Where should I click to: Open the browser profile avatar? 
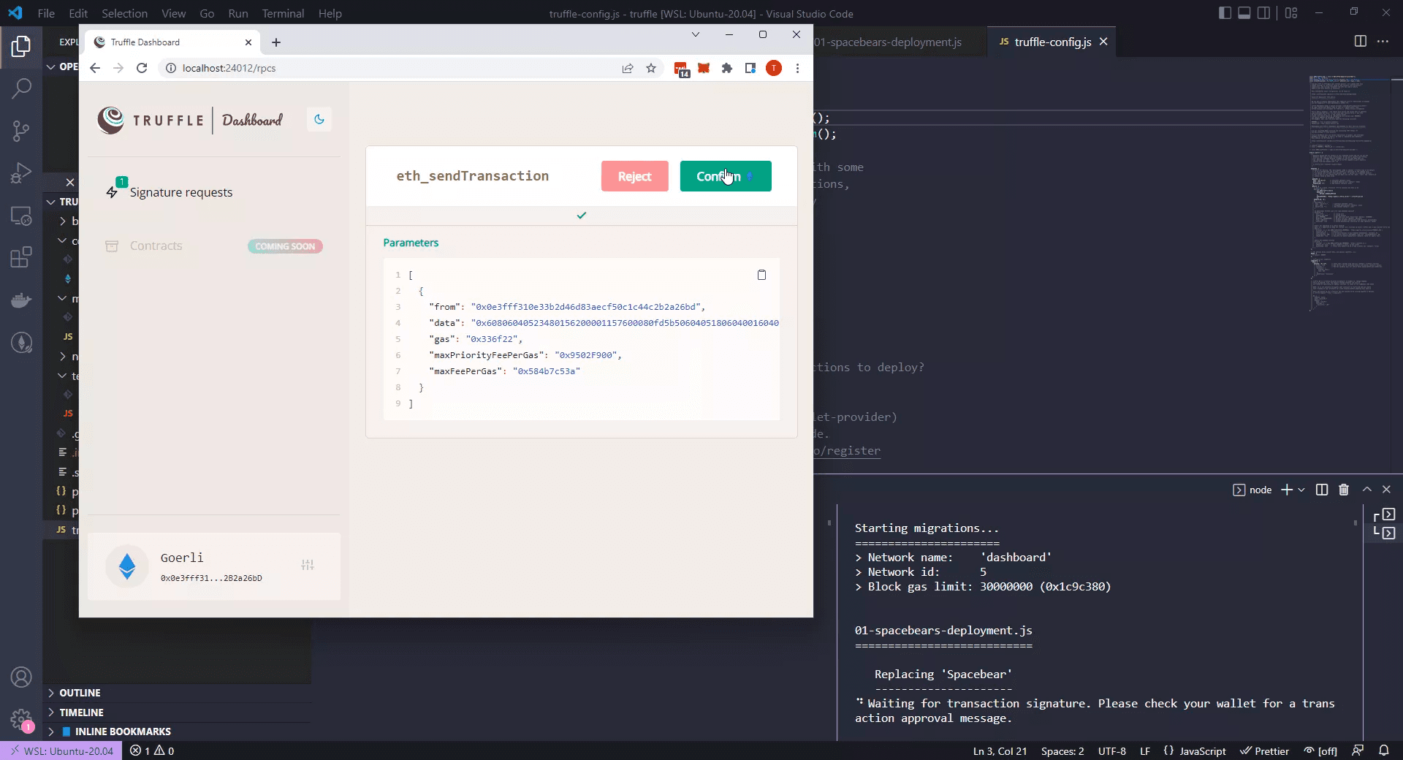pos(774,68)
